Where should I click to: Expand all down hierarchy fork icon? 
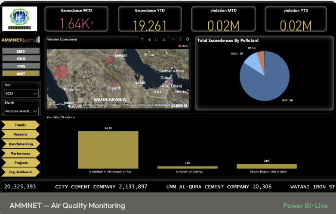coord(164,39)
